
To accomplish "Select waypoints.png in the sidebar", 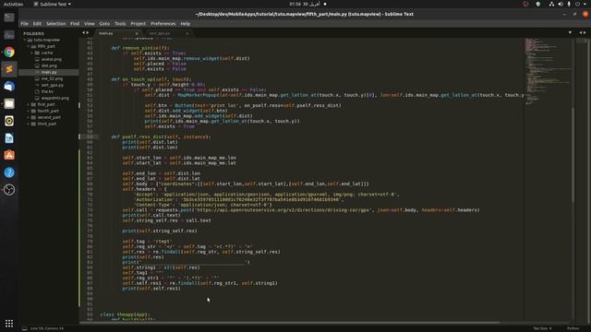I will pyautogui.click(x=55, y=99).
